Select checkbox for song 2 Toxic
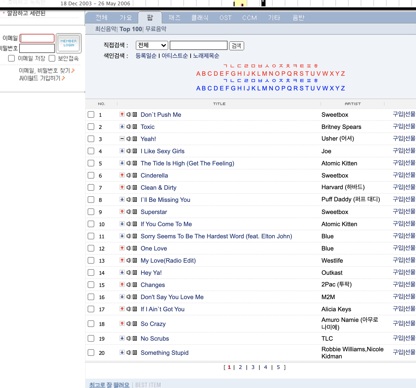Viewport: 416px width, 388px height. [x=91, y=127]
